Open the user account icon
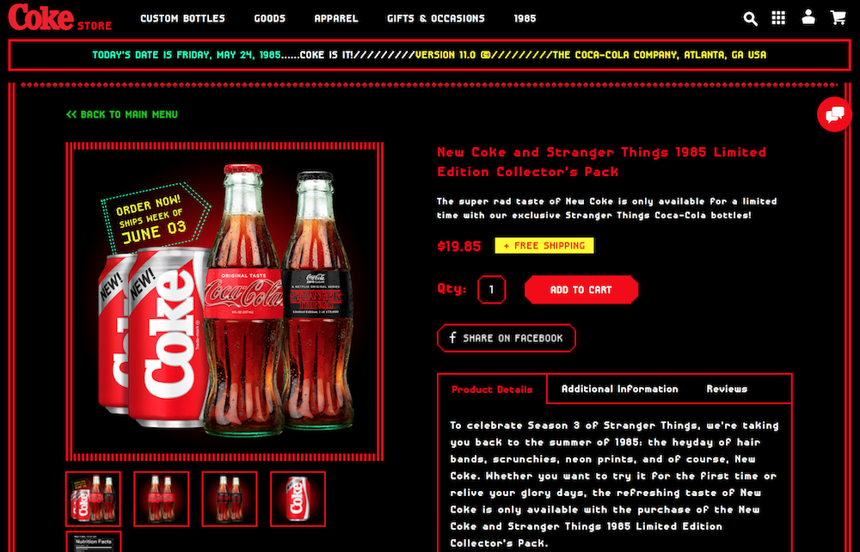The image size is (860, 552). pyautogui.click(x=808, y=17)
